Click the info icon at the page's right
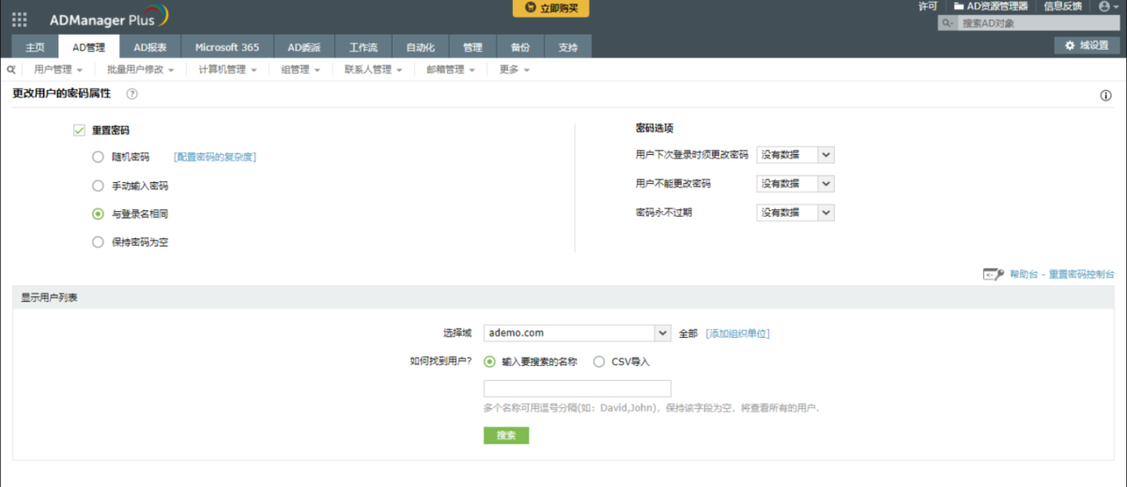The image size is (1127, 487). click(1105, 96)
